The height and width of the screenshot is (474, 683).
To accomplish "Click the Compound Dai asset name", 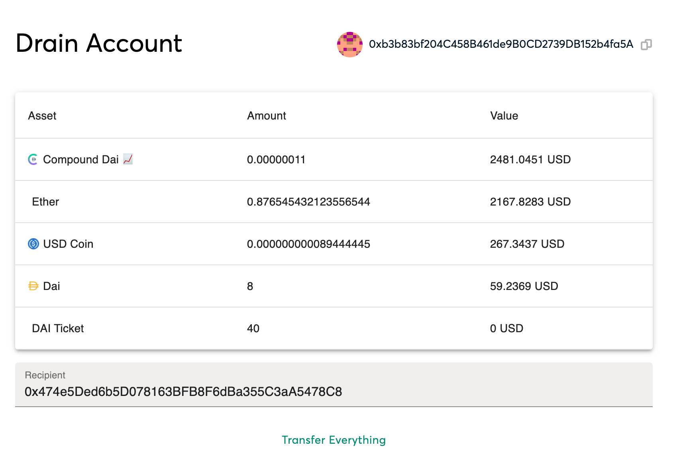I will [81, 160].
